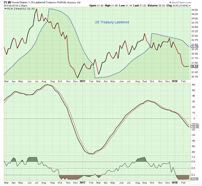The image size is (202, 186).
Task: Click the blue US Treasury Laddered annotation
Action: 112,22
